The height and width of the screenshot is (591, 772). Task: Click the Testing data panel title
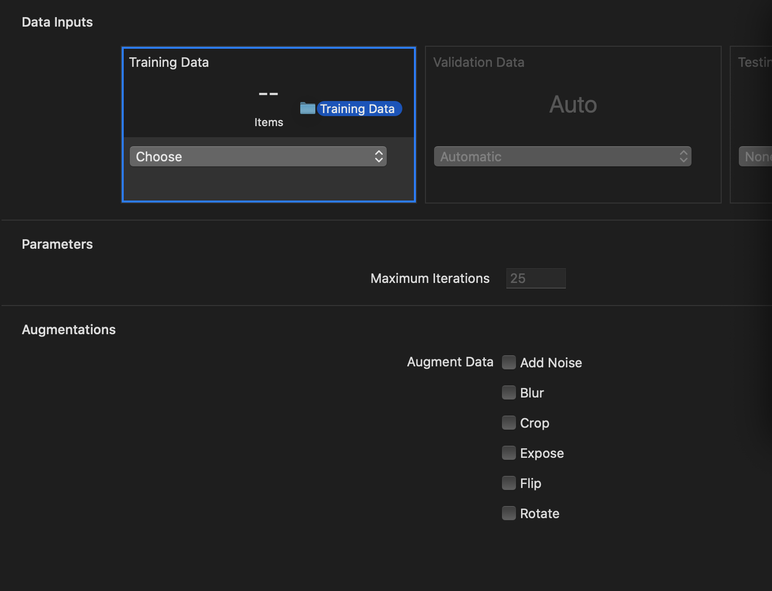[755, 62]
